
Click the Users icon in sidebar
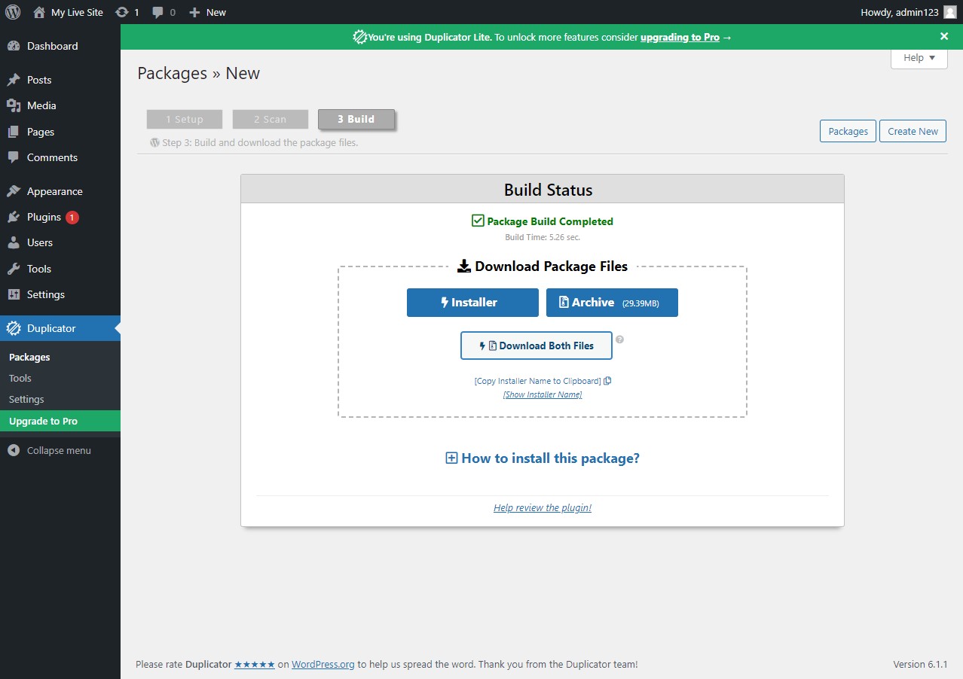[14, 242]
